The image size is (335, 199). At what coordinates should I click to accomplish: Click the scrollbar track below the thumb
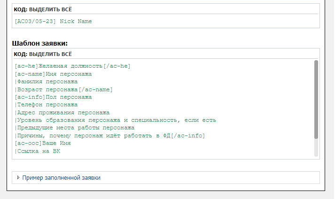(x=316, y=148)
